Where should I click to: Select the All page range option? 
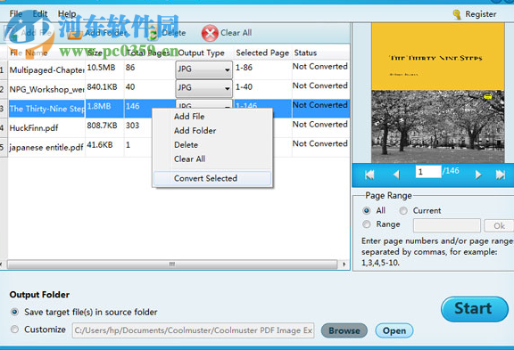367,211
